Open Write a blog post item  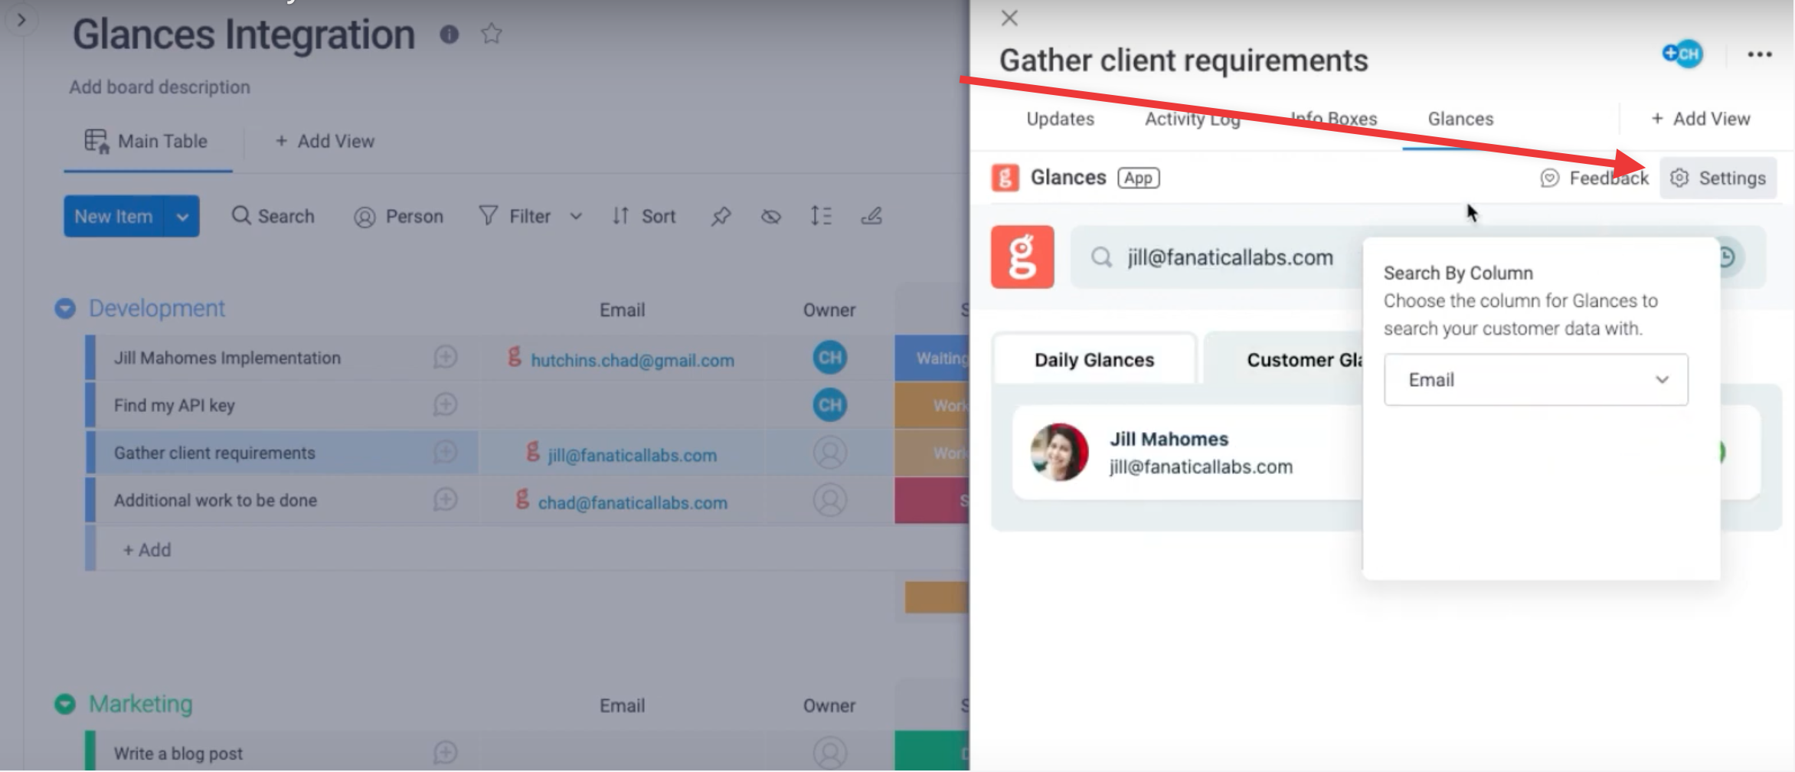(178, 754)
